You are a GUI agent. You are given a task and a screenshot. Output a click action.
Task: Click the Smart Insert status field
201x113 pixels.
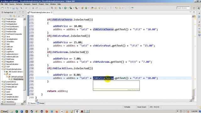(142, 107)
